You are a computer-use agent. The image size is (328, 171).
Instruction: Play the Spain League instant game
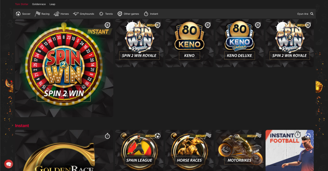139,151
